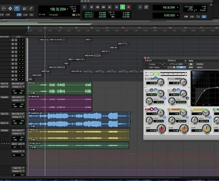Open sub counter dropdown next to 0:53.325
The width and height of the screenshot is (219, 181).
pos(178,15)
